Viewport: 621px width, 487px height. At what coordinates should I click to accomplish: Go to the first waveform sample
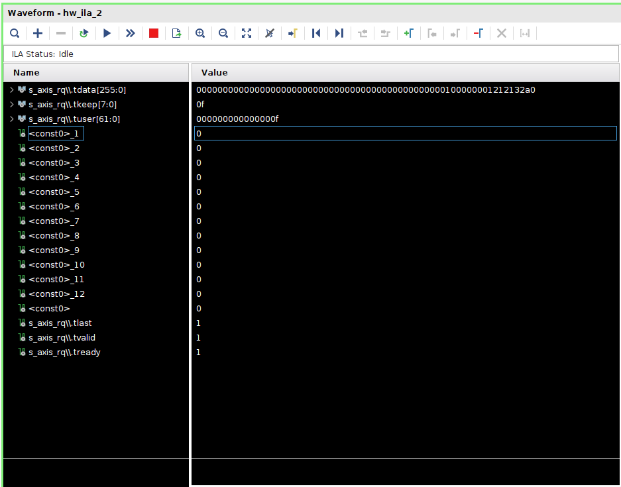(316, 33)
